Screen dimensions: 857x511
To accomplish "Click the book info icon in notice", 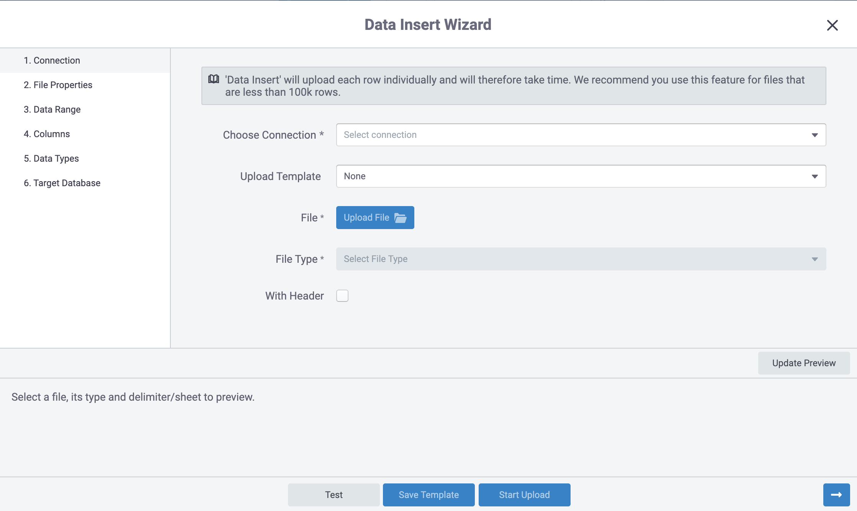I will tap(214, 79).
